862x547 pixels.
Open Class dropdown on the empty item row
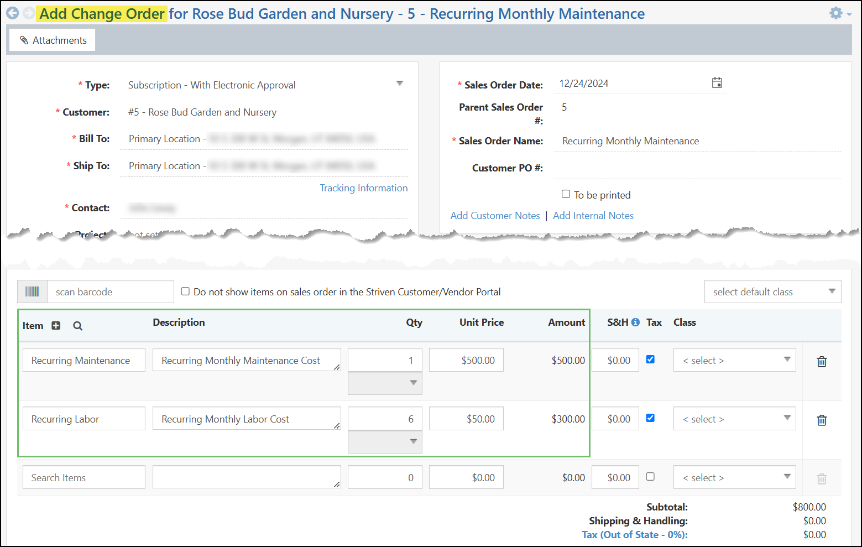[734, 477]
